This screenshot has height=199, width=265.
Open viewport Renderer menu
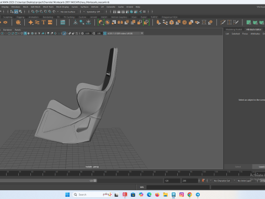(8, 30)
